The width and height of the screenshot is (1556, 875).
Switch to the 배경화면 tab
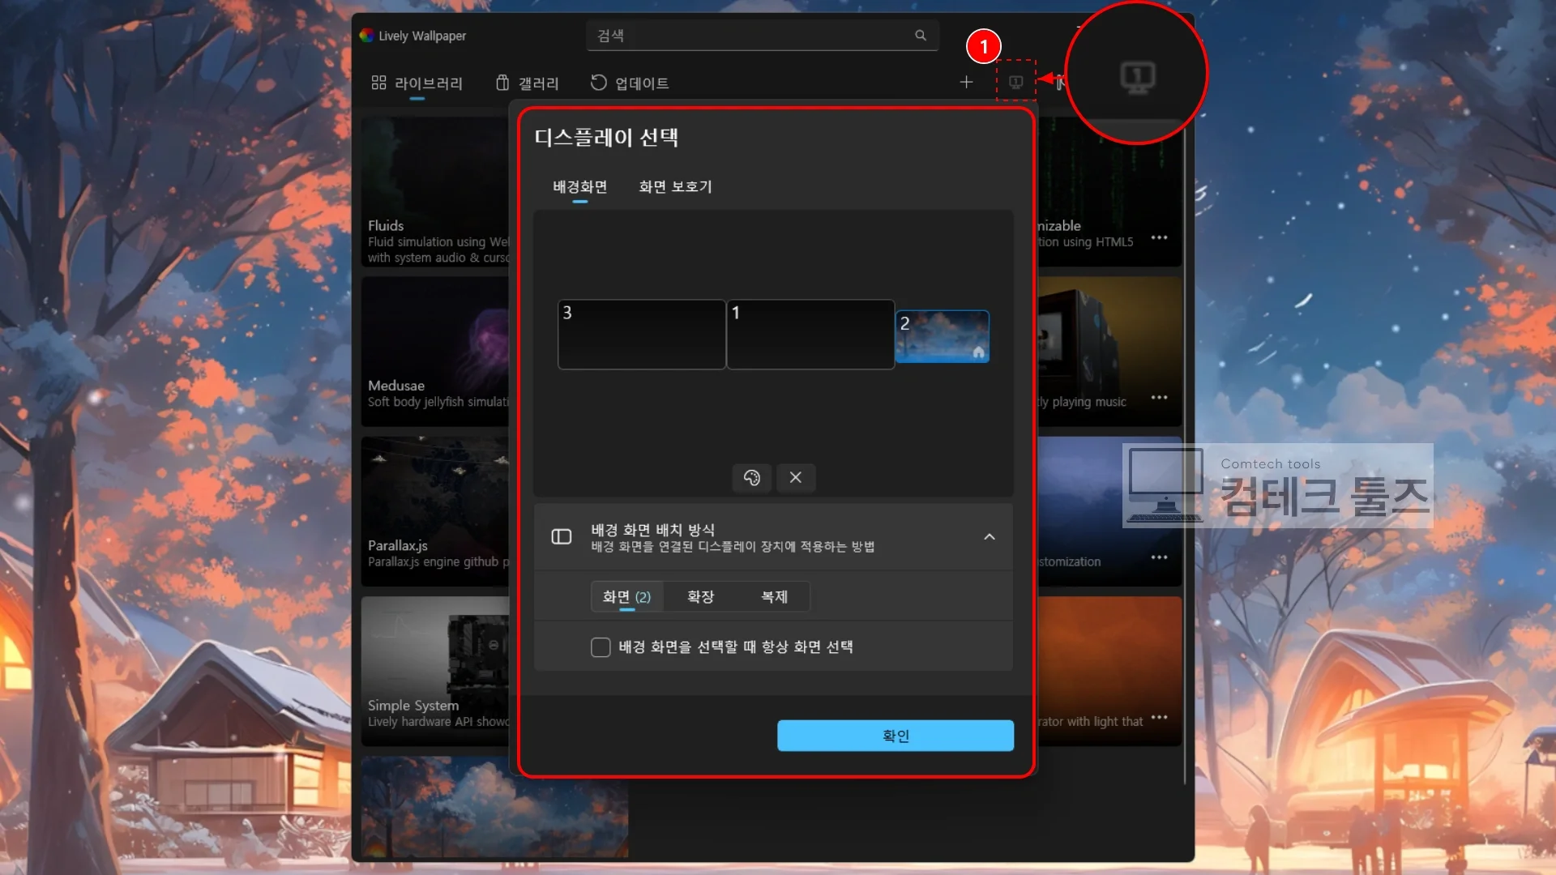579,186
